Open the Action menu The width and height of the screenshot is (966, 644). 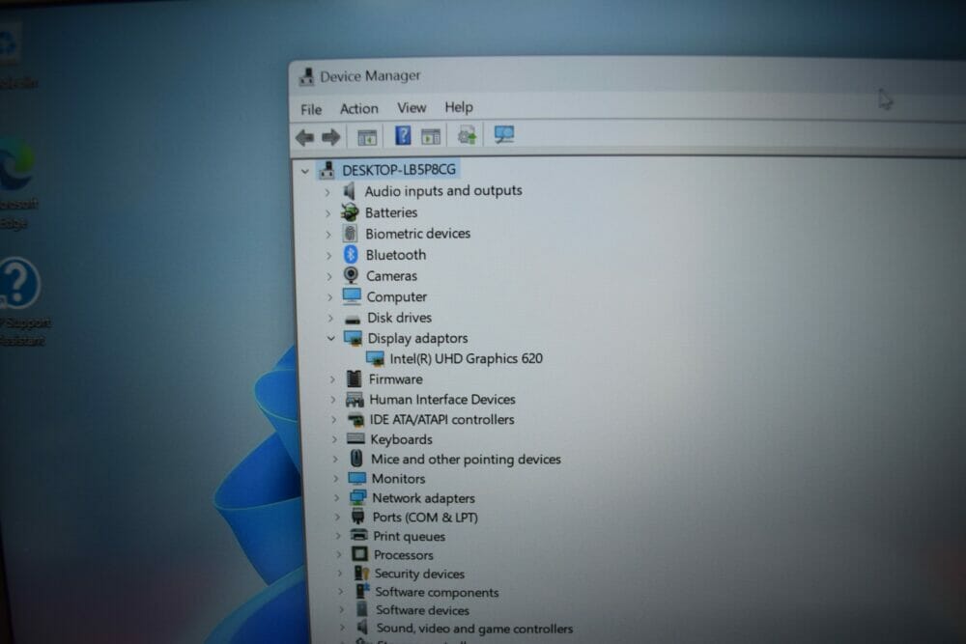pos(359,108)
